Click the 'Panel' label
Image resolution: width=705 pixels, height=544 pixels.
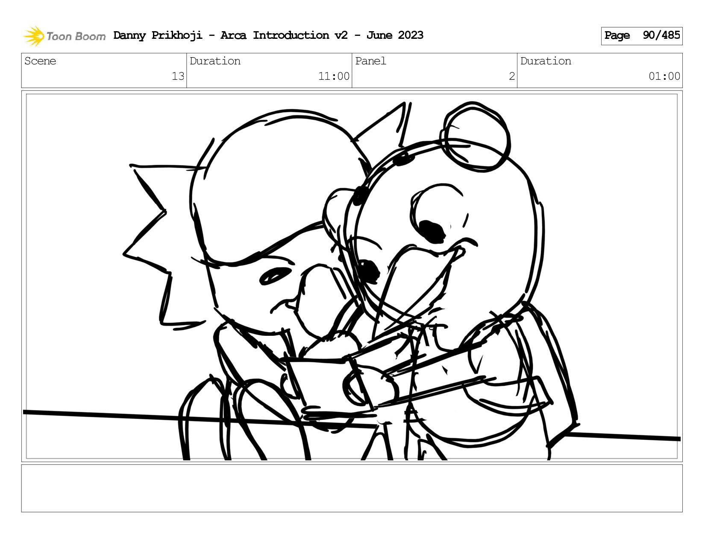coord(370,61)
